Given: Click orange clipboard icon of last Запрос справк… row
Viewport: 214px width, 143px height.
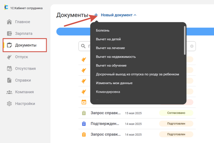Looking at the screenshot, I should [x=84, y=134].
